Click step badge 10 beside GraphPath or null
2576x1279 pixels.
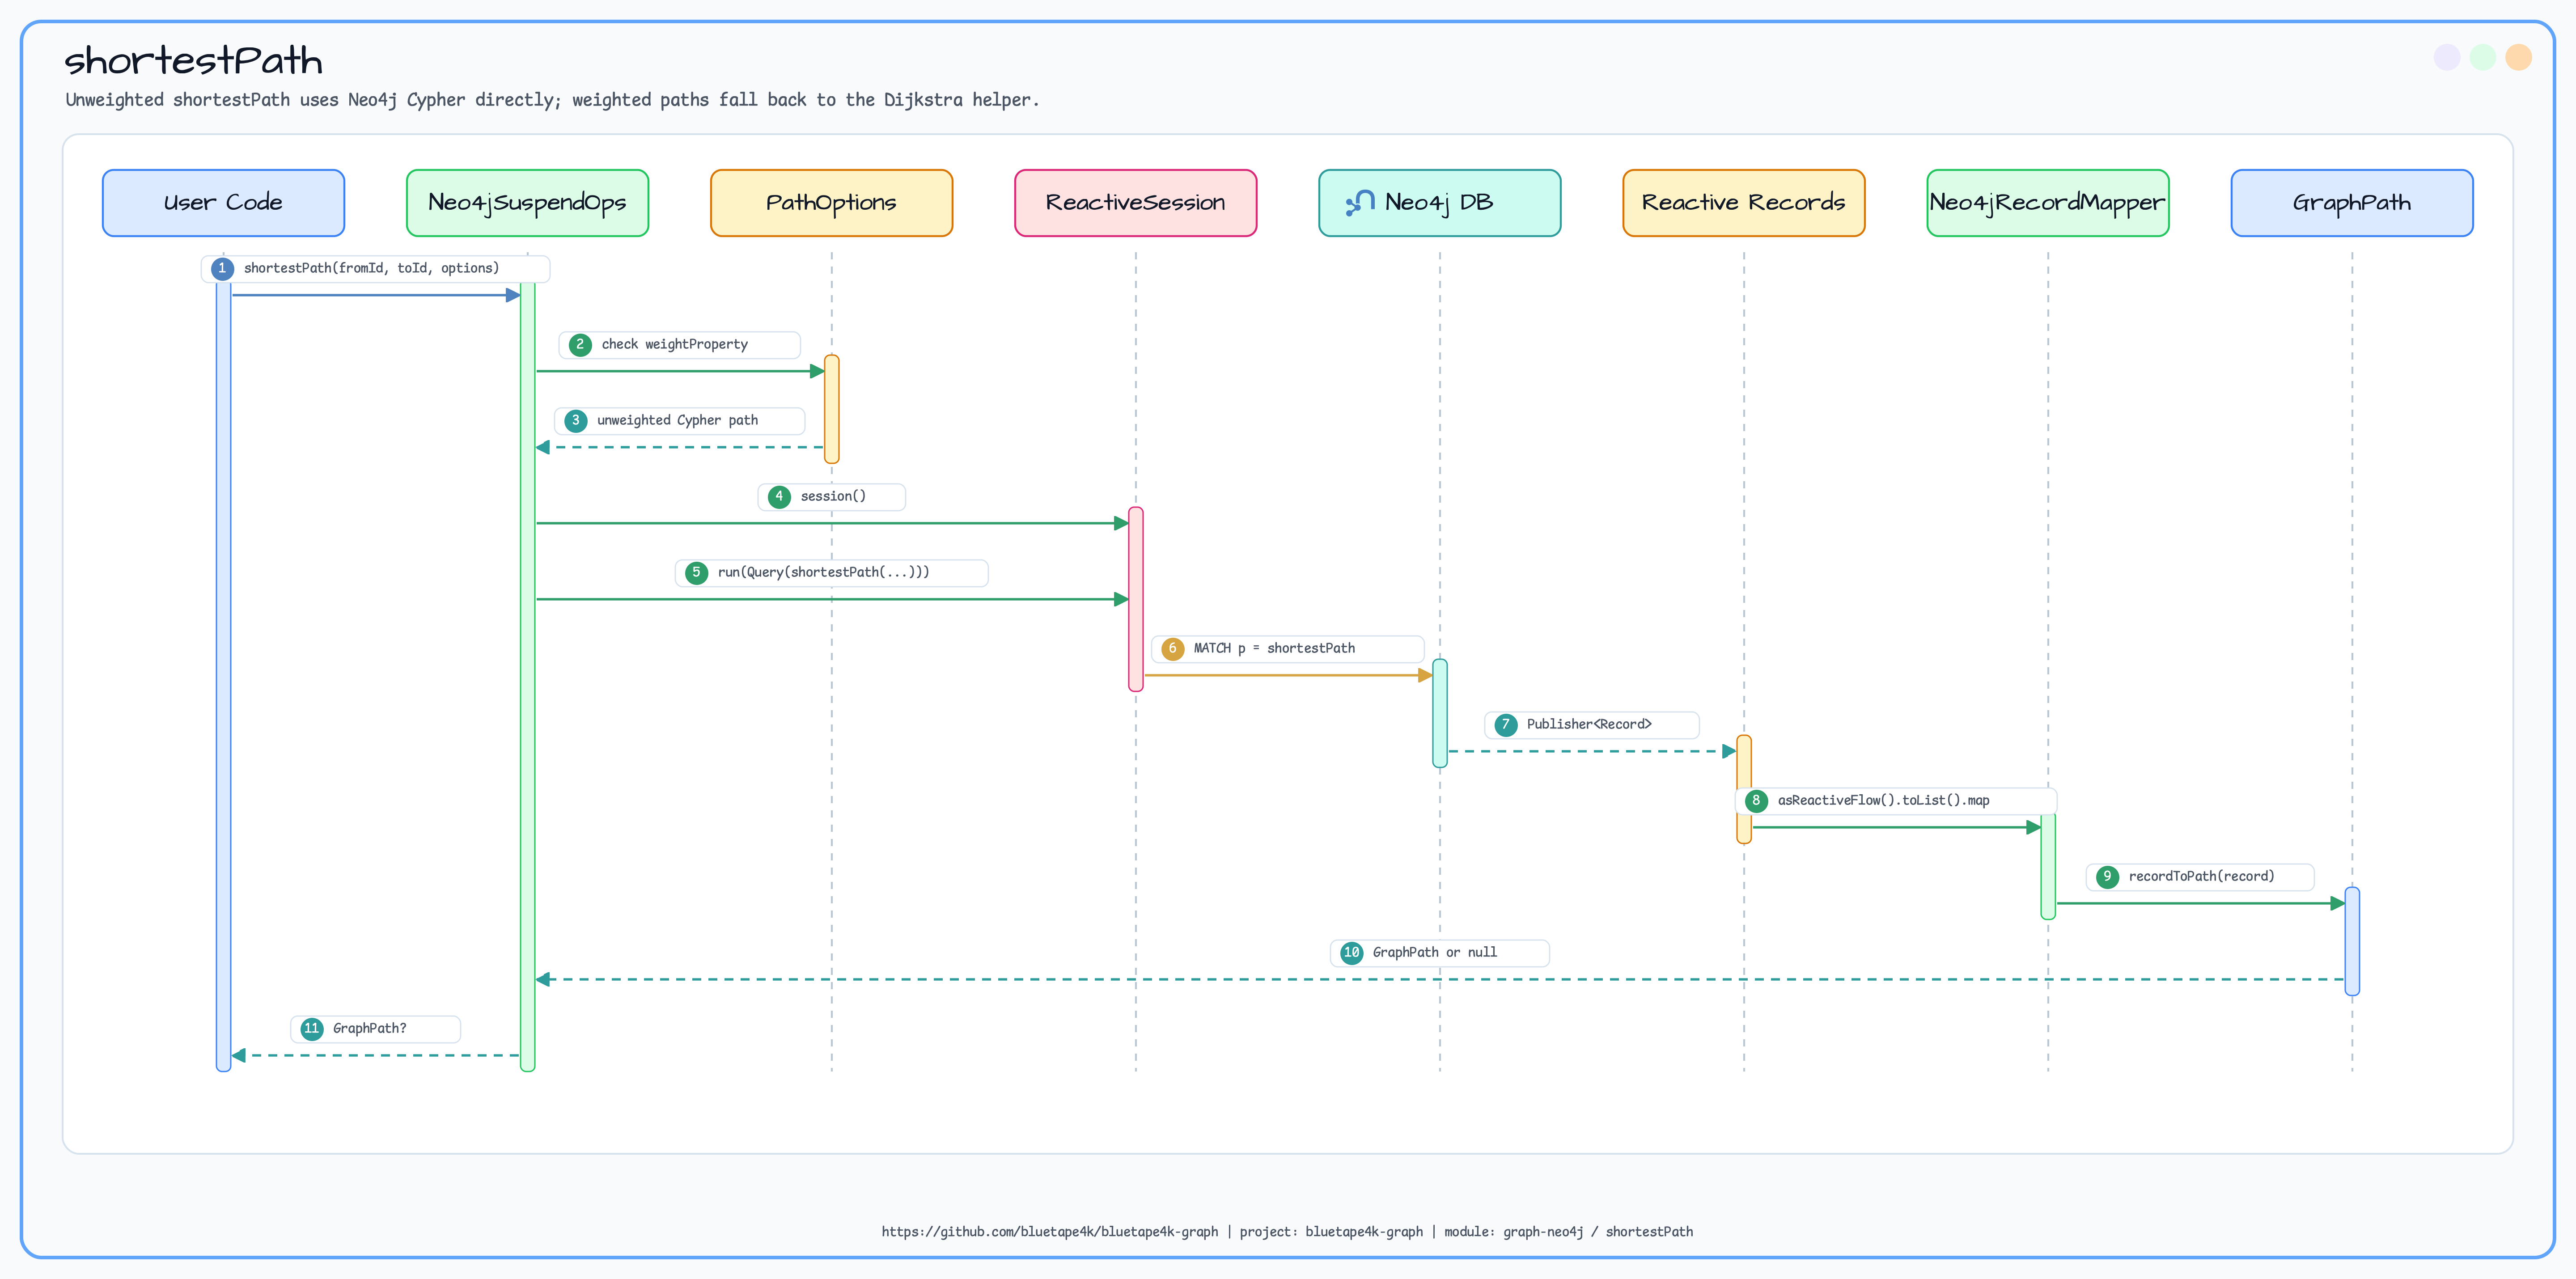1351,953
